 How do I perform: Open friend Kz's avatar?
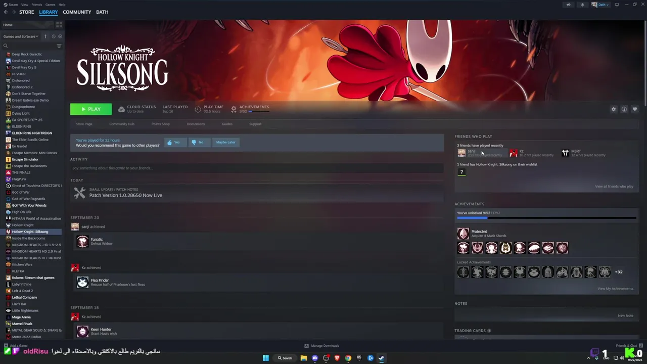pos(513,153)
